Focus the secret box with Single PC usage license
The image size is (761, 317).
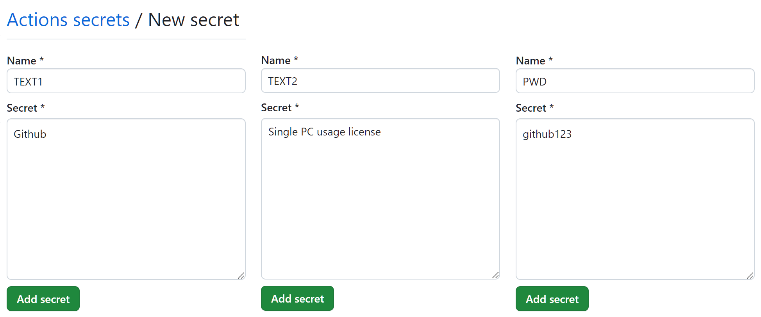coord(380,199)
